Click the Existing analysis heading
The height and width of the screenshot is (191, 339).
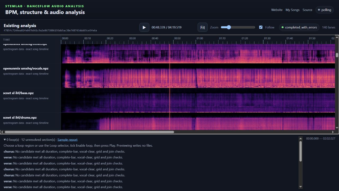click(20, 26)
